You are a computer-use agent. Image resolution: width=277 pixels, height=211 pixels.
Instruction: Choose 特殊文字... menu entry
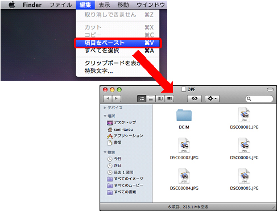point(118,71)
